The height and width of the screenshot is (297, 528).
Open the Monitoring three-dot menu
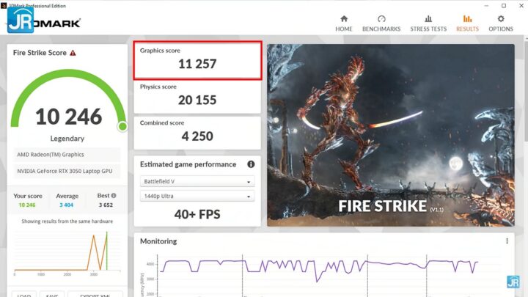tap(507, 241)
